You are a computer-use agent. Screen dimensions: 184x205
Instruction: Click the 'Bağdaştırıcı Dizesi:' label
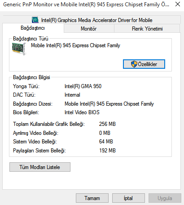pyautogui.click(x=33, y=104)
